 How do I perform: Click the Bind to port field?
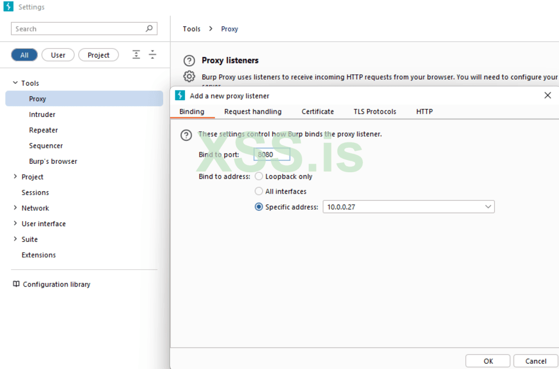pyautogui.click(x=272, y=154)
